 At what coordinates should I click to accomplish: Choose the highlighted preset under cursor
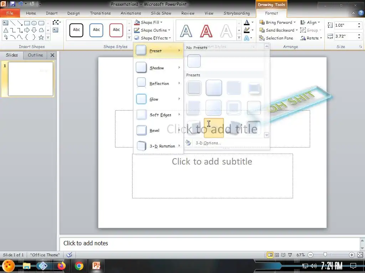(x=214, y=128)
